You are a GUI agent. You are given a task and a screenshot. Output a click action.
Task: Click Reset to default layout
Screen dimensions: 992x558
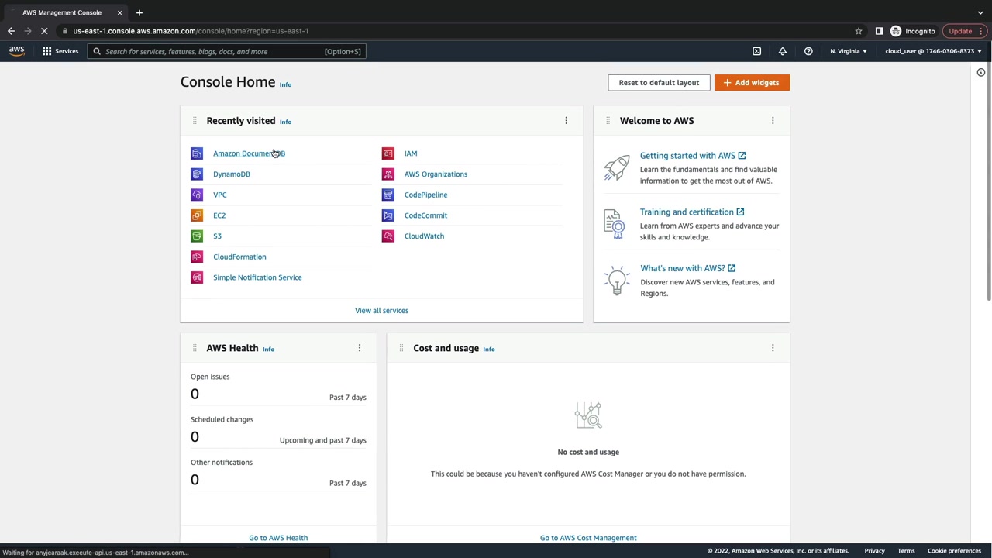point(659,83)
